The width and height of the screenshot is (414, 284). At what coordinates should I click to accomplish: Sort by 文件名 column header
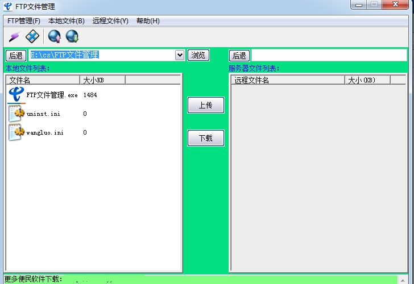pos(43,80)
